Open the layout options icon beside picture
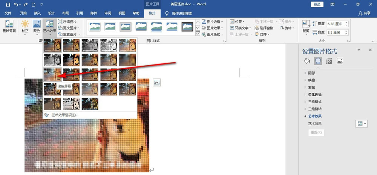 pyautogui.click(x=157, y=83)
